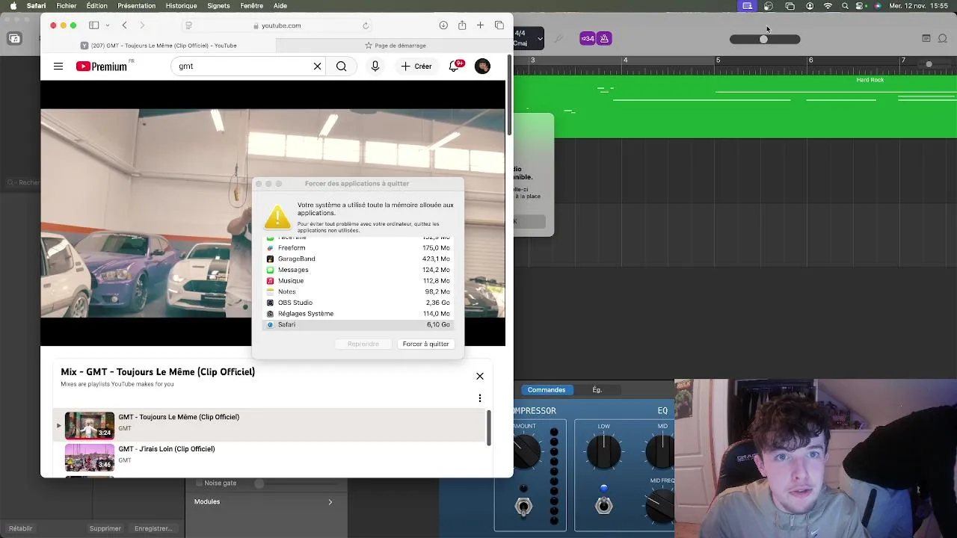Show the Safari tab overview
957x538 pixels.
[499, 25]
